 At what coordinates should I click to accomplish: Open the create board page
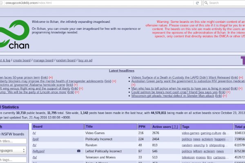click(22, 60)
